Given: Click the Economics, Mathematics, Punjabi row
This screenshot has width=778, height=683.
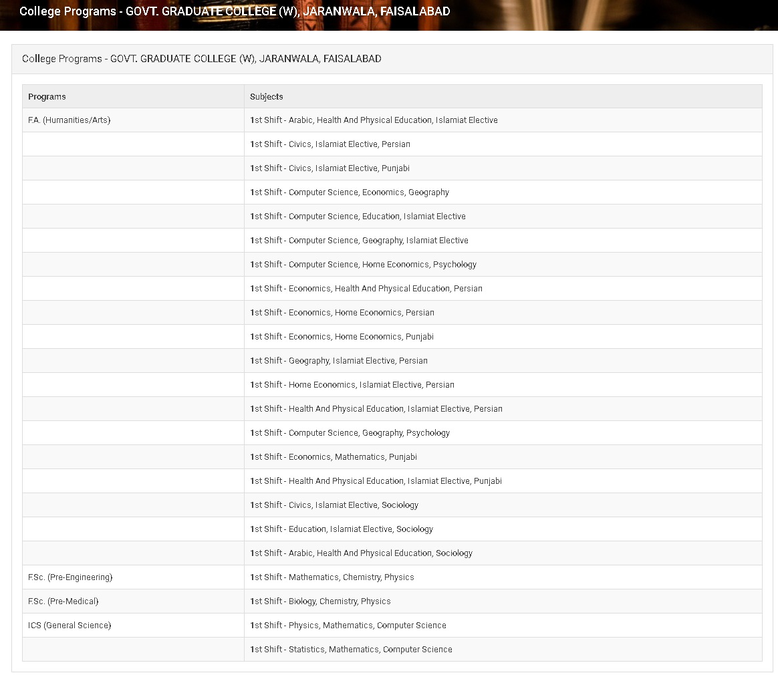Looking at the screenshot, I should click(334, 457).
